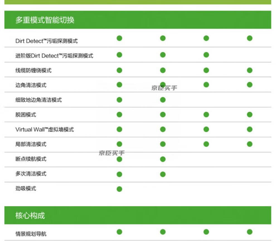Click the 京臣买手 watermark near 断点续航模式 row
The width and height of the screenshot is (276, 242).
tap(112, 153)
